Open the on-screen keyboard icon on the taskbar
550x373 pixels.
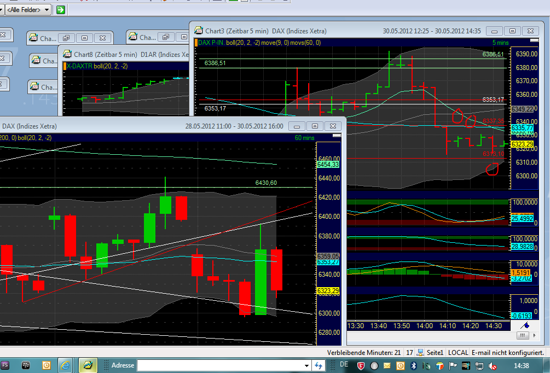[x=25, y=365]
